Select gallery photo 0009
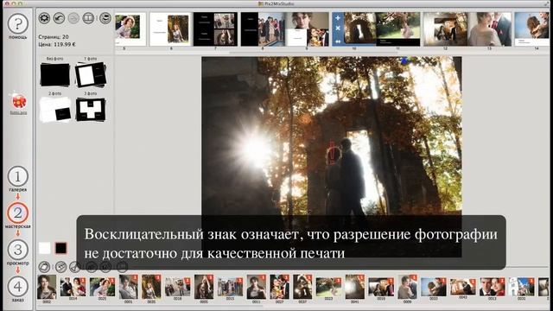The width and height of the screenshot is (553, 311). (x=407, y=287)
